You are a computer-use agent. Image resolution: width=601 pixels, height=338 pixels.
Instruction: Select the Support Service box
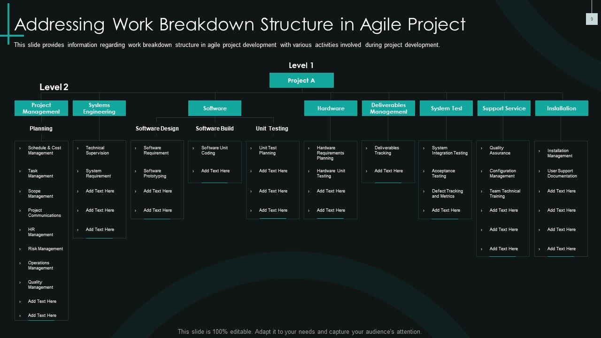[x=504, y=108]
